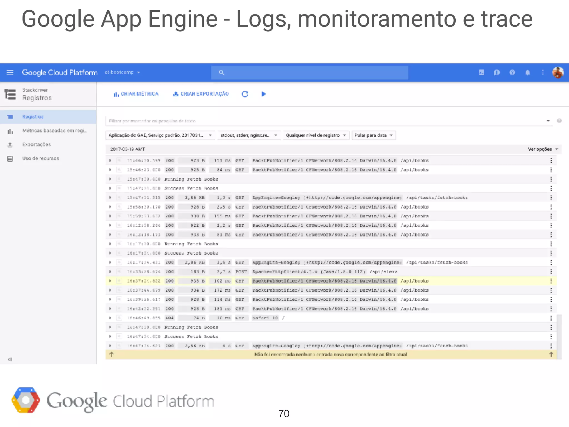
Task: Click Google Cloud Platform header logo
Action: pos(60,73)
